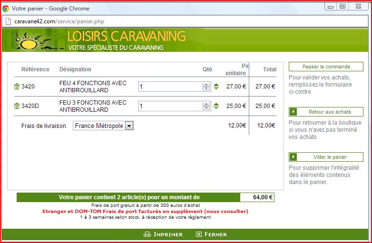This screenshot has height=243, width=372.
Task: Increase quantity spinner for item 3420
Action: (206, 85)
